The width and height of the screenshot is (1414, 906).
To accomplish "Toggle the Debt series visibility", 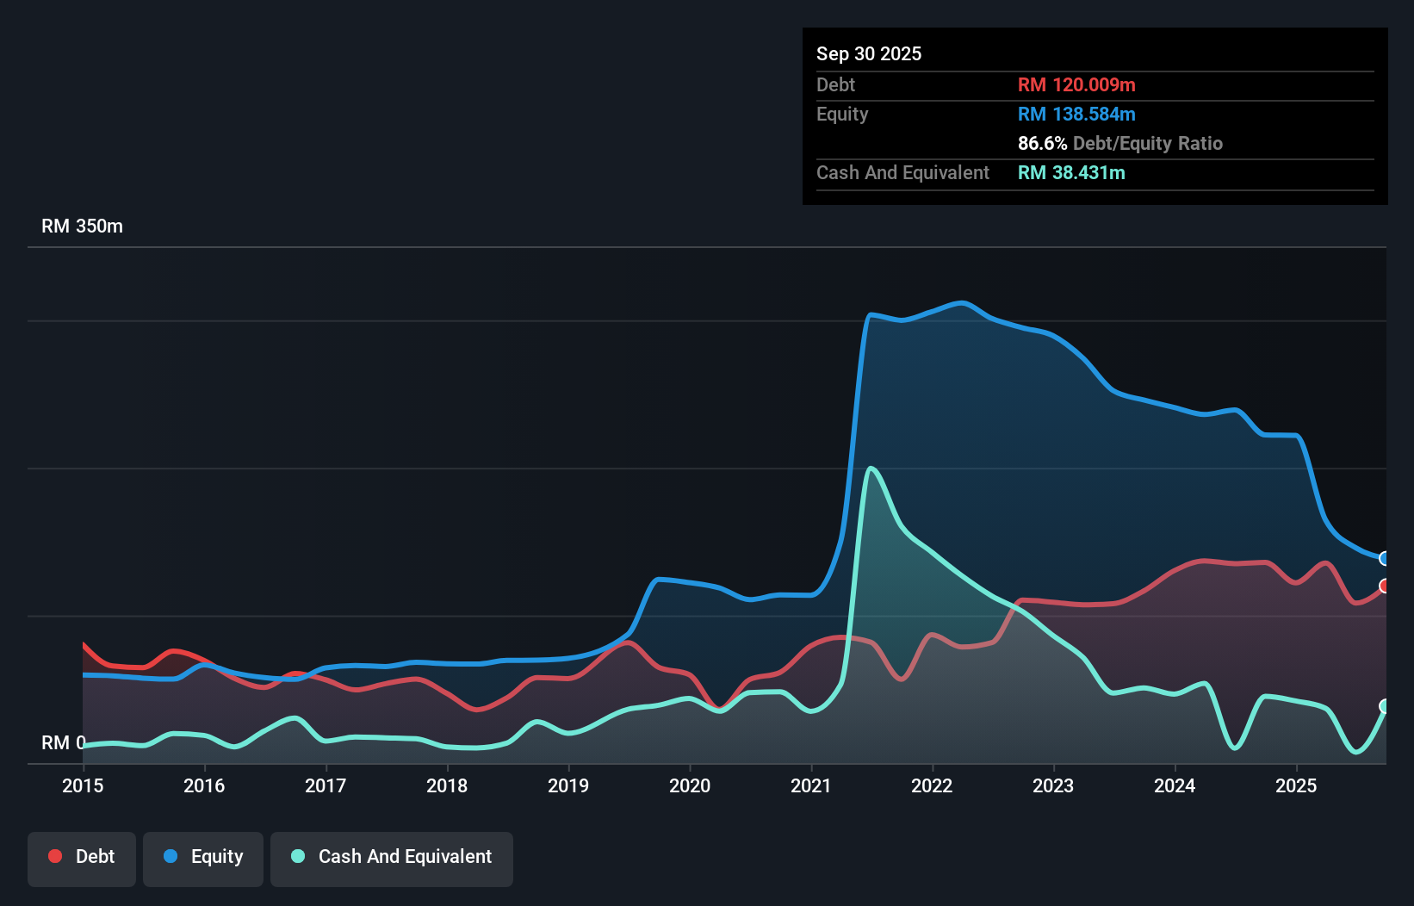I will tap(82, 859).
